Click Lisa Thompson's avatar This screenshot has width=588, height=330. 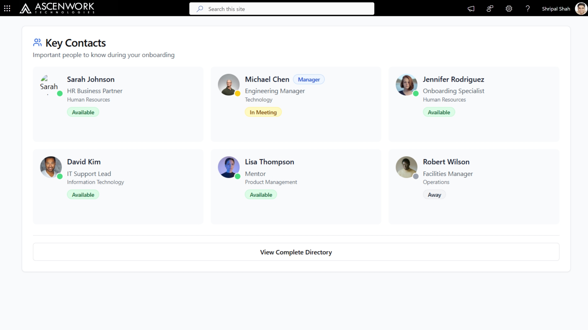(228, 167)
